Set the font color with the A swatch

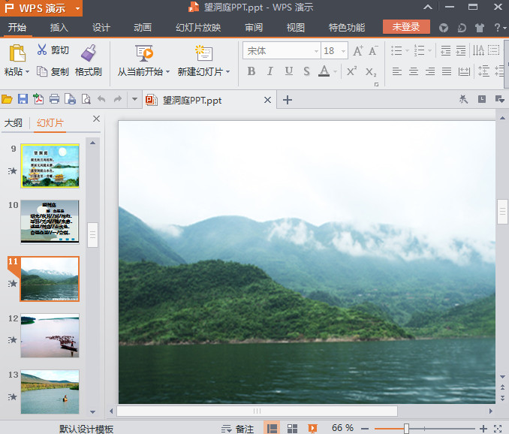[324, 71]
